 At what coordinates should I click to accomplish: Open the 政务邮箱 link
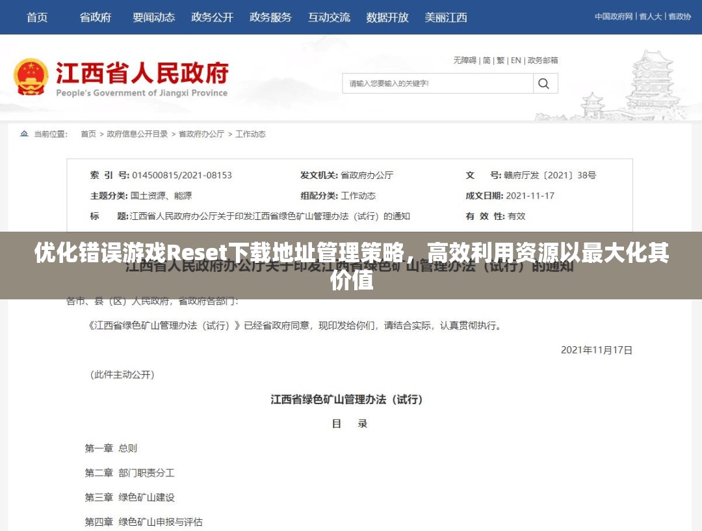[543, 60]
